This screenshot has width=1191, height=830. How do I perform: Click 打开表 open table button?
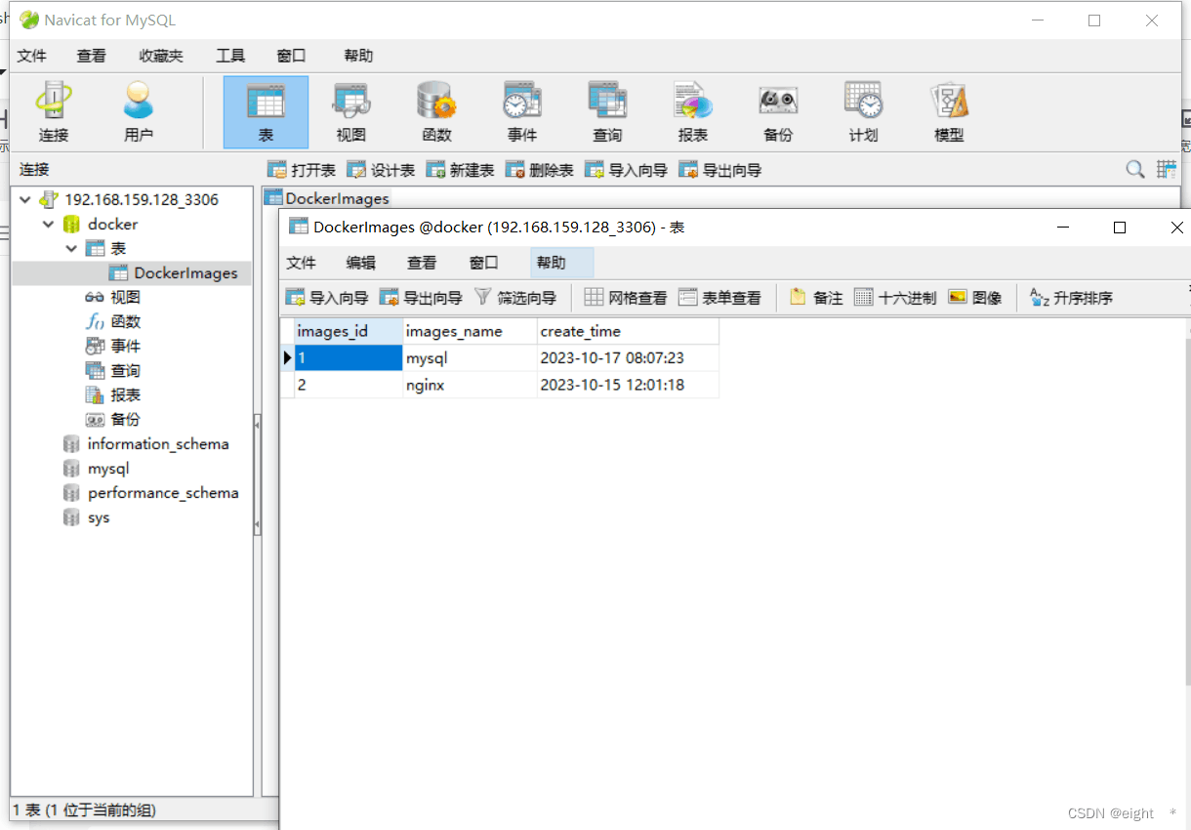click(x=302, y=170)
